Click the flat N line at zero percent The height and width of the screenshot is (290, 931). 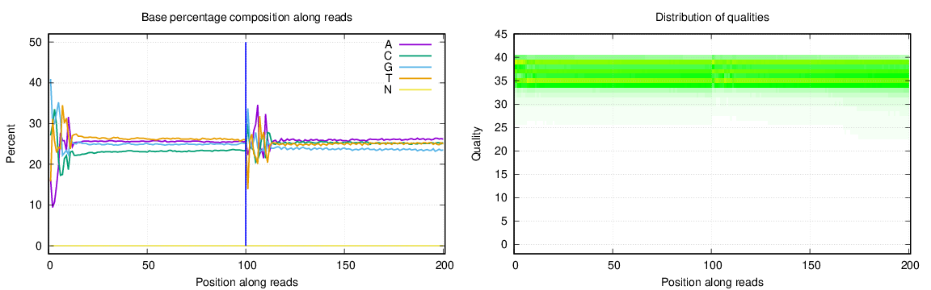(x=247, y=246)
